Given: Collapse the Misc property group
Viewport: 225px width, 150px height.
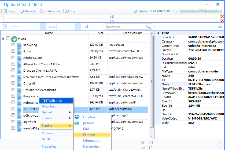Looking at the screenshot, I should (158, 33).
